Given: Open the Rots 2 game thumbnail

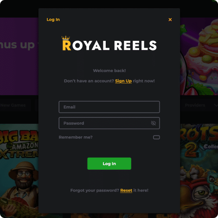Looking at the screenshot, I should (199, 168).
